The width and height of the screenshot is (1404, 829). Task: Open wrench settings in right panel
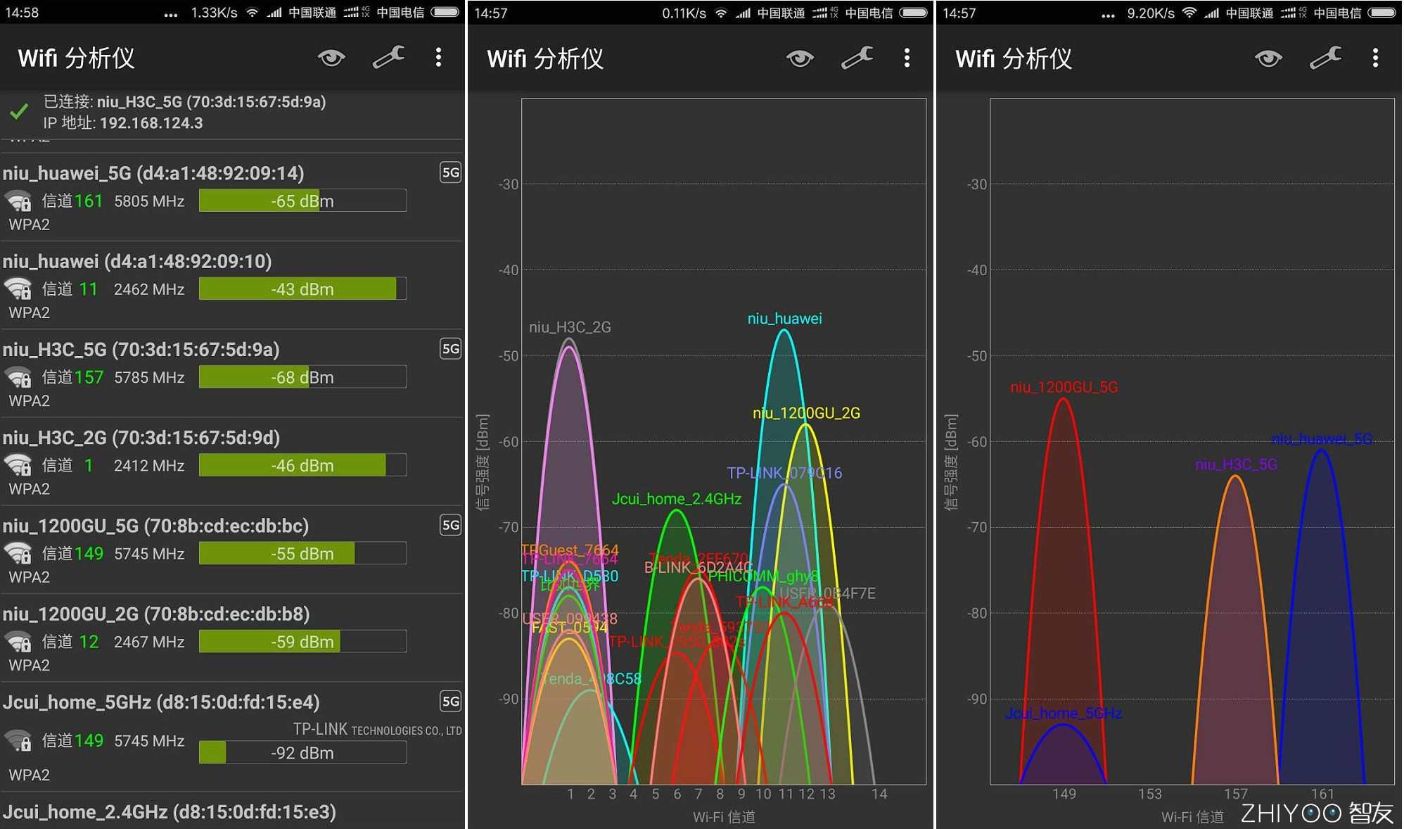pyautogui.click(x=1325, y=58)
